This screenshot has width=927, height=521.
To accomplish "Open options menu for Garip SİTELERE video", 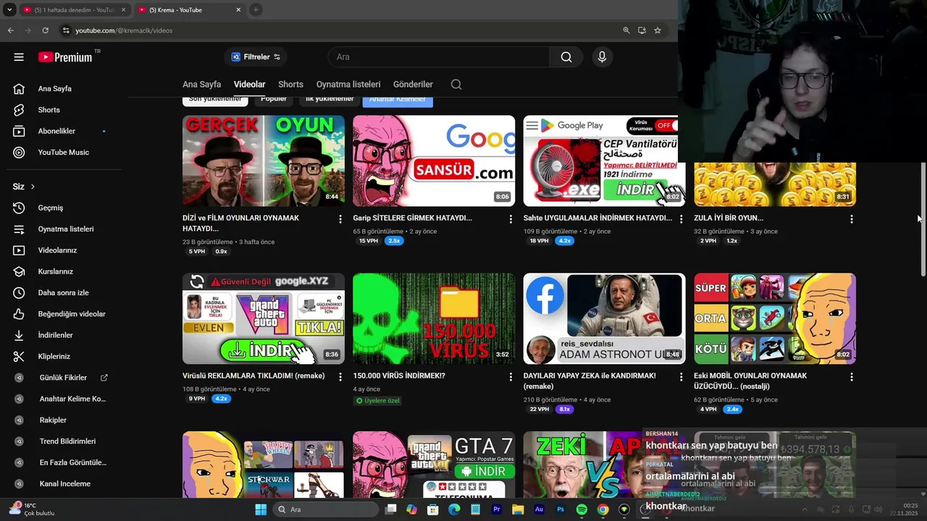I will point(511,219).
